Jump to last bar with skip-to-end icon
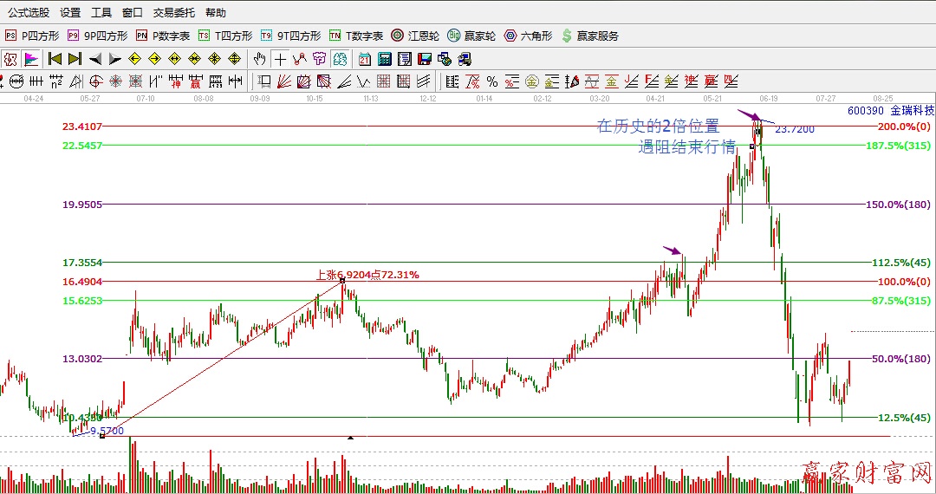This screenshot has height=494, width=936. pos(75,59)
